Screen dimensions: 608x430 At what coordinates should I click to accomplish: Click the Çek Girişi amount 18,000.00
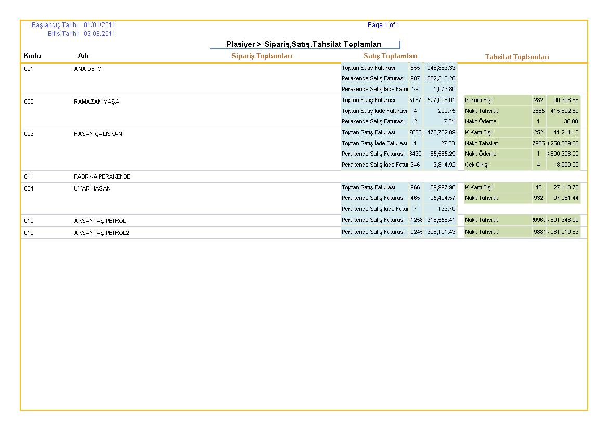[566, 165]
